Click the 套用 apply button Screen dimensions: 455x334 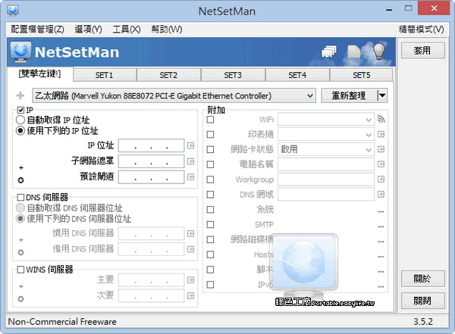[423, 51]
